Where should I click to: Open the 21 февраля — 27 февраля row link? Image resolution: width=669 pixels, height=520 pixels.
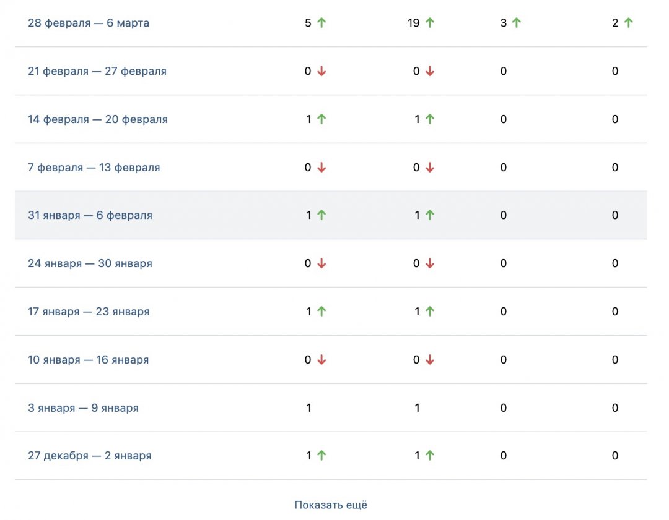pos(97,71)
